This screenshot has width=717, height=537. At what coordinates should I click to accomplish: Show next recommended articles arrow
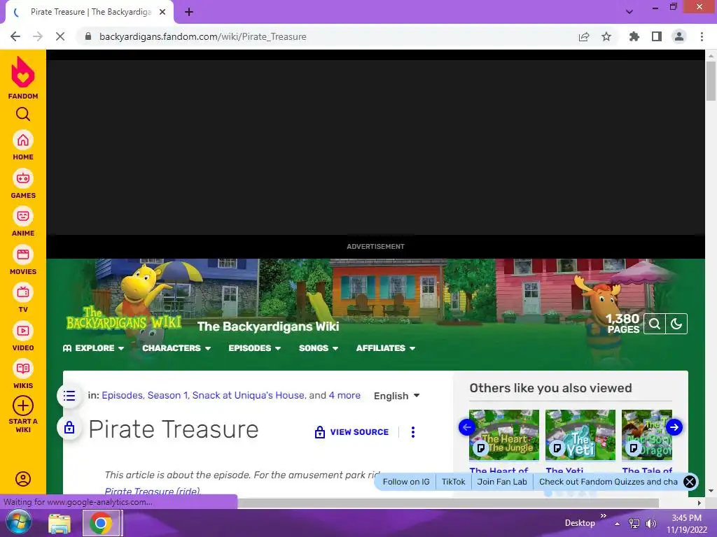674,427
